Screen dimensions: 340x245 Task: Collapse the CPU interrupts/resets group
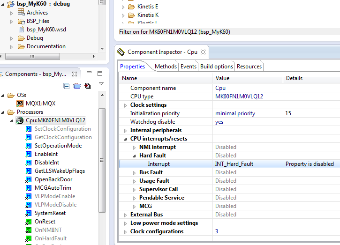point(125,139)
